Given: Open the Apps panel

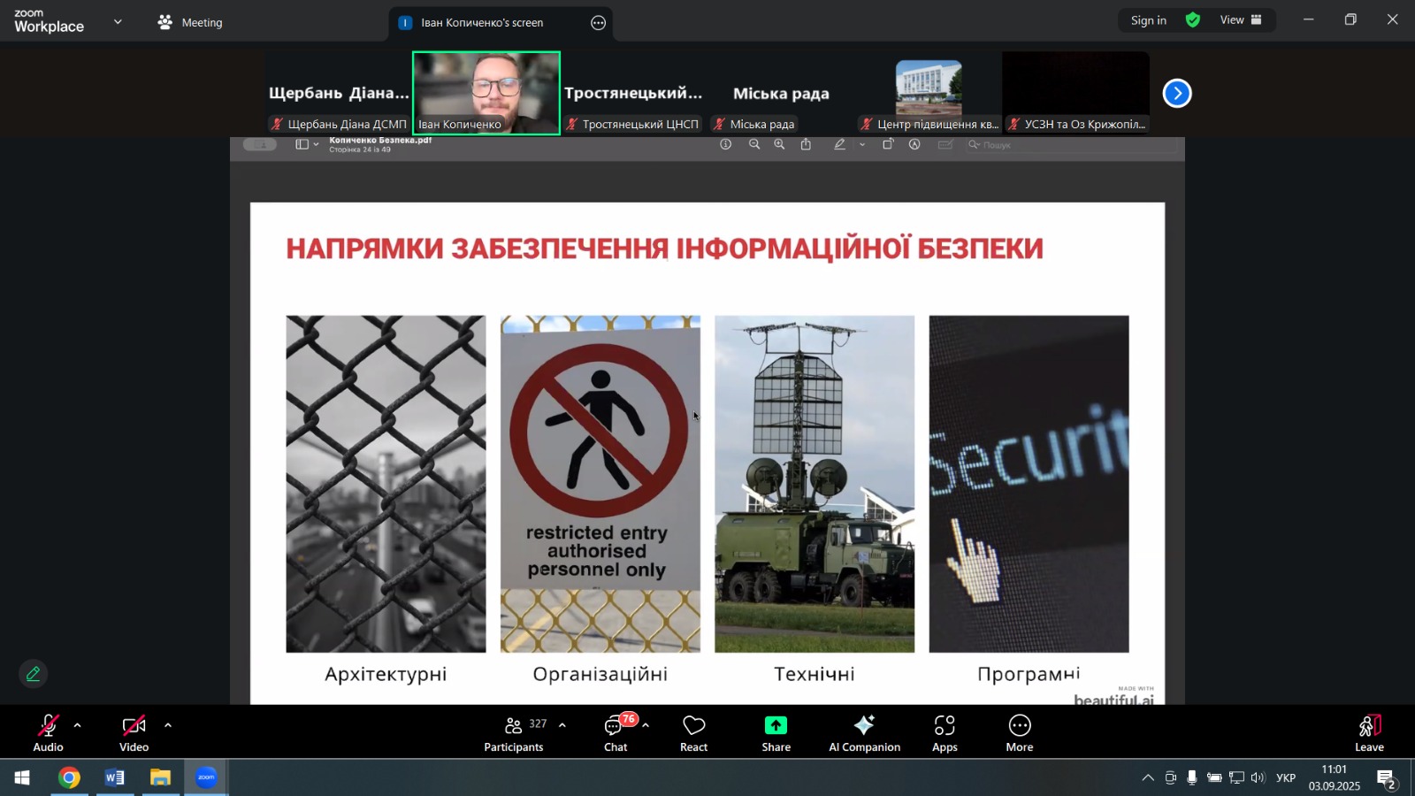Looking at the screenshot, I should pyautogui.click(x=945, y=733).
